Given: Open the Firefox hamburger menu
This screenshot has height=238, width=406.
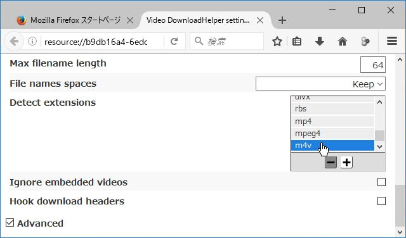Looking at the screenshot, I should coord(392,41).
